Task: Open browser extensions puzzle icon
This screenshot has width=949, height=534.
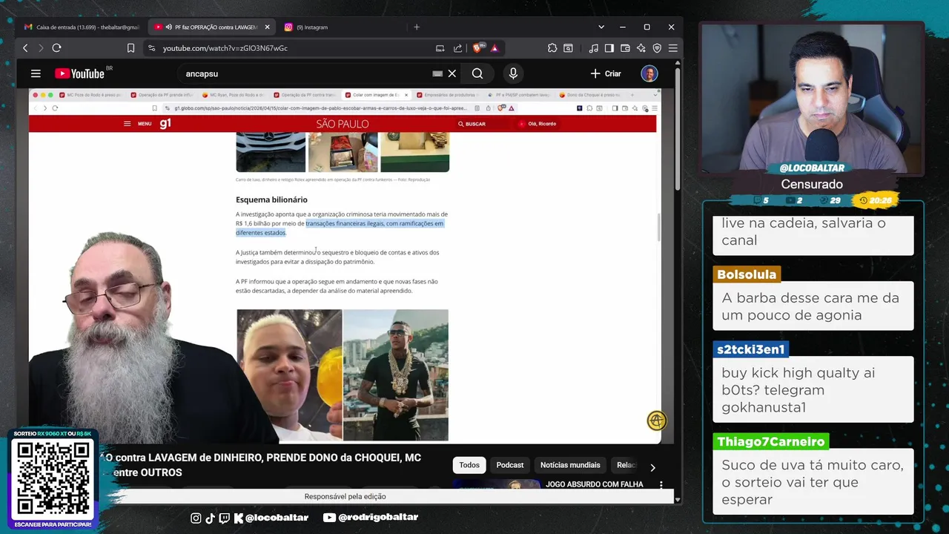Action: click(552, 48)
